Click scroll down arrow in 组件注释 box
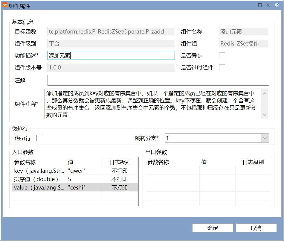The height and width of the screenshot is (241, 284). tap(265, 115)
